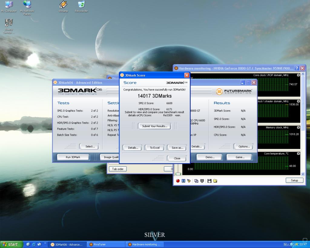This screenshot has width=310, height=248.
Task: Open My Computer desktop icon
Action: click(9, 7)
